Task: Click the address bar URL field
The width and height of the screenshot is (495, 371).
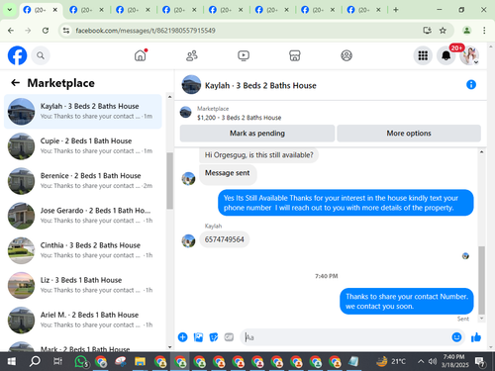Action: click(245, 31)
